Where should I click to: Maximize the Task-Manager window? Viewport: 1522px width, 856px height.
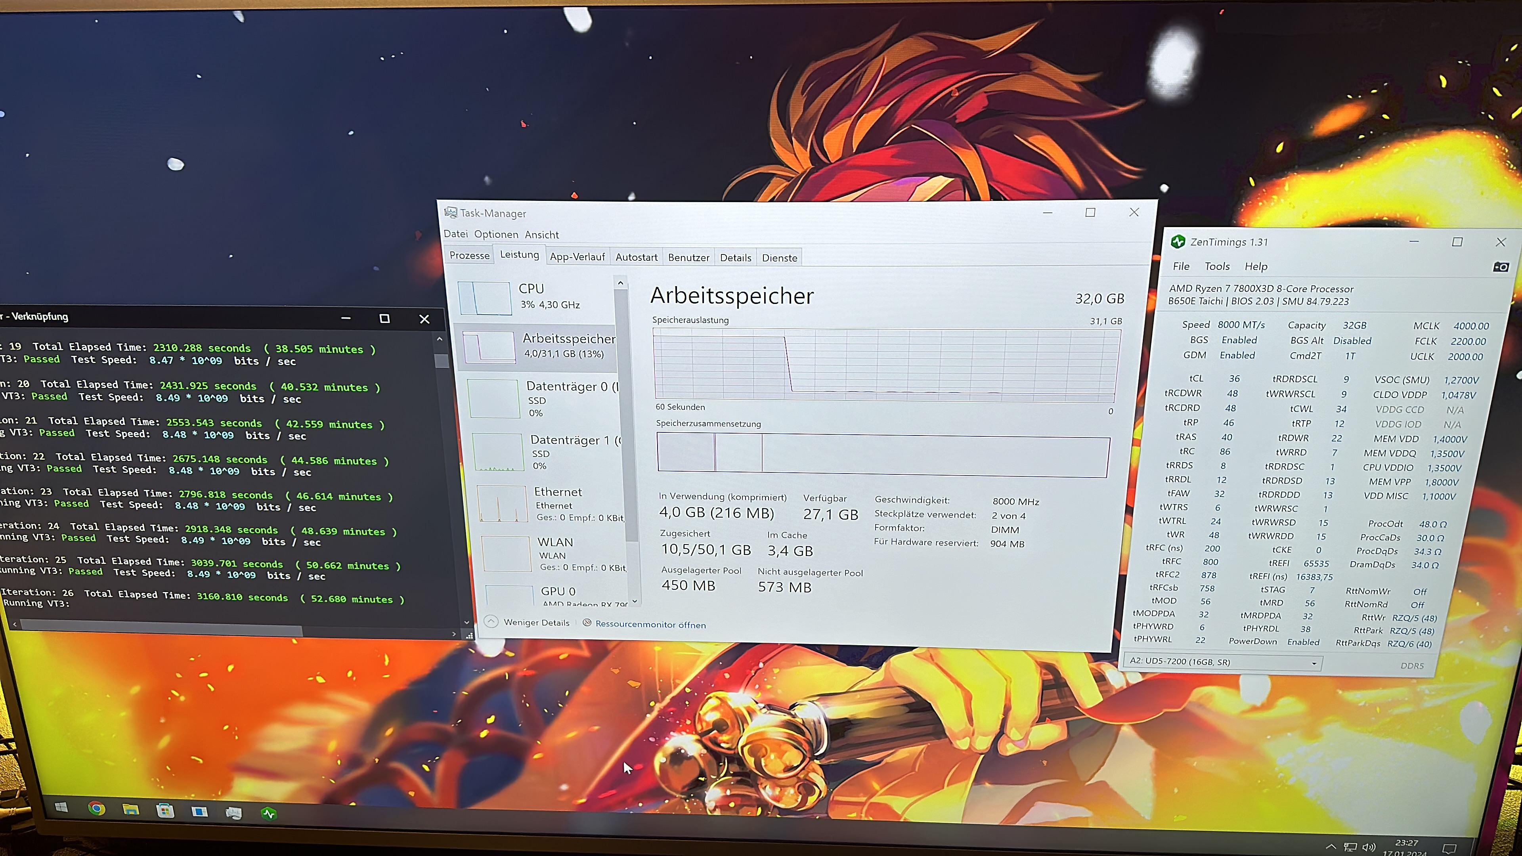1090,212
